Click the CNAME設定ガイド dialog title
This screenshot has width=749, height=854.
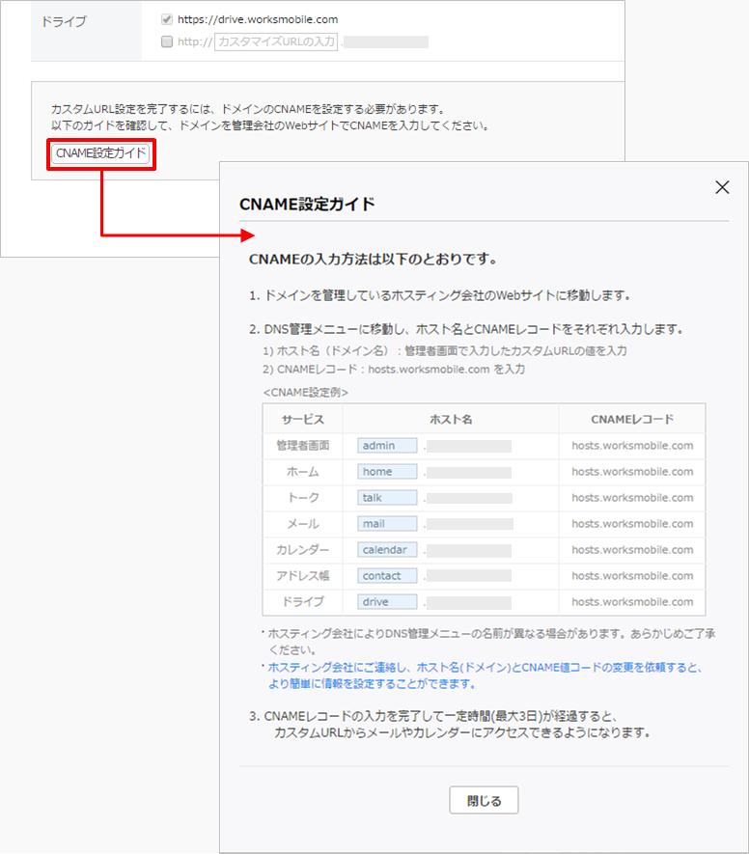tap(307, 205)
